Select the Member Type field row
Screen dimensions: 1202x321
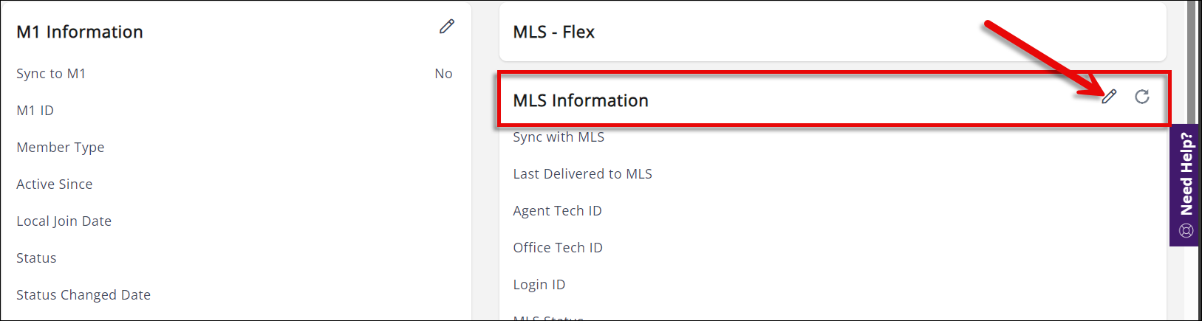click(61, 148)
